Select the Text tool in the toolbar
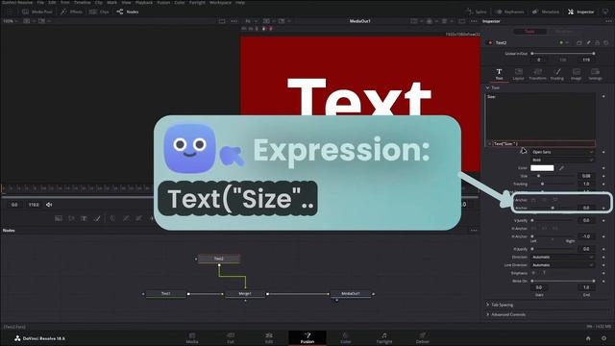The width and height of the screenshot is (615, 346). click(84, 218)
